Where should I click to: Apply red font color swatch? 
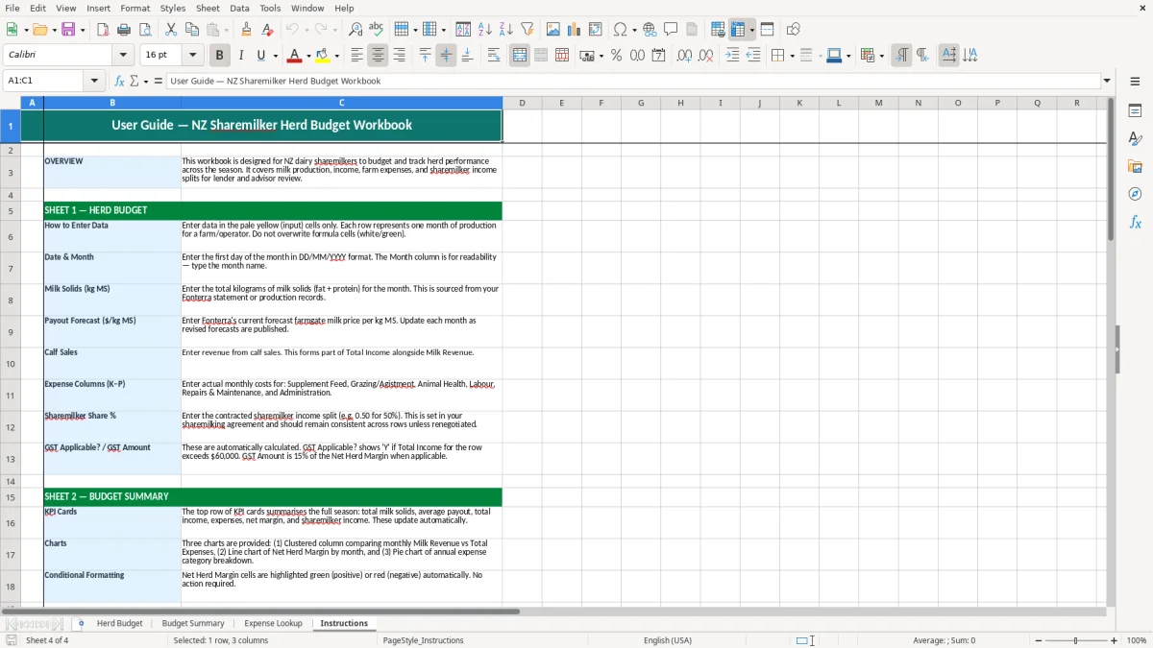296,56
